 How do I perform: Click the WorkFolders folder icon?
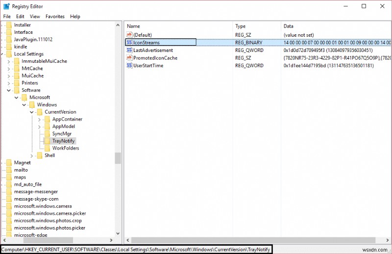47,148
